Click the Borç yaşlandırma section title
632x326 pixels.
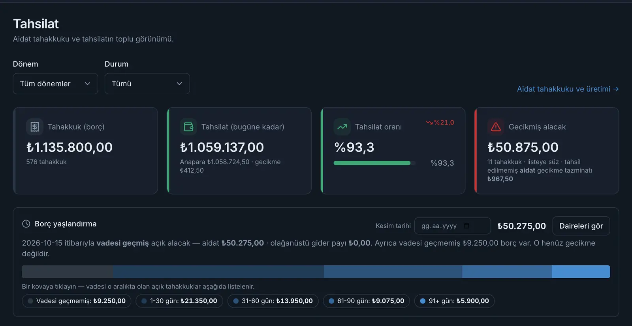coord(66,224)
